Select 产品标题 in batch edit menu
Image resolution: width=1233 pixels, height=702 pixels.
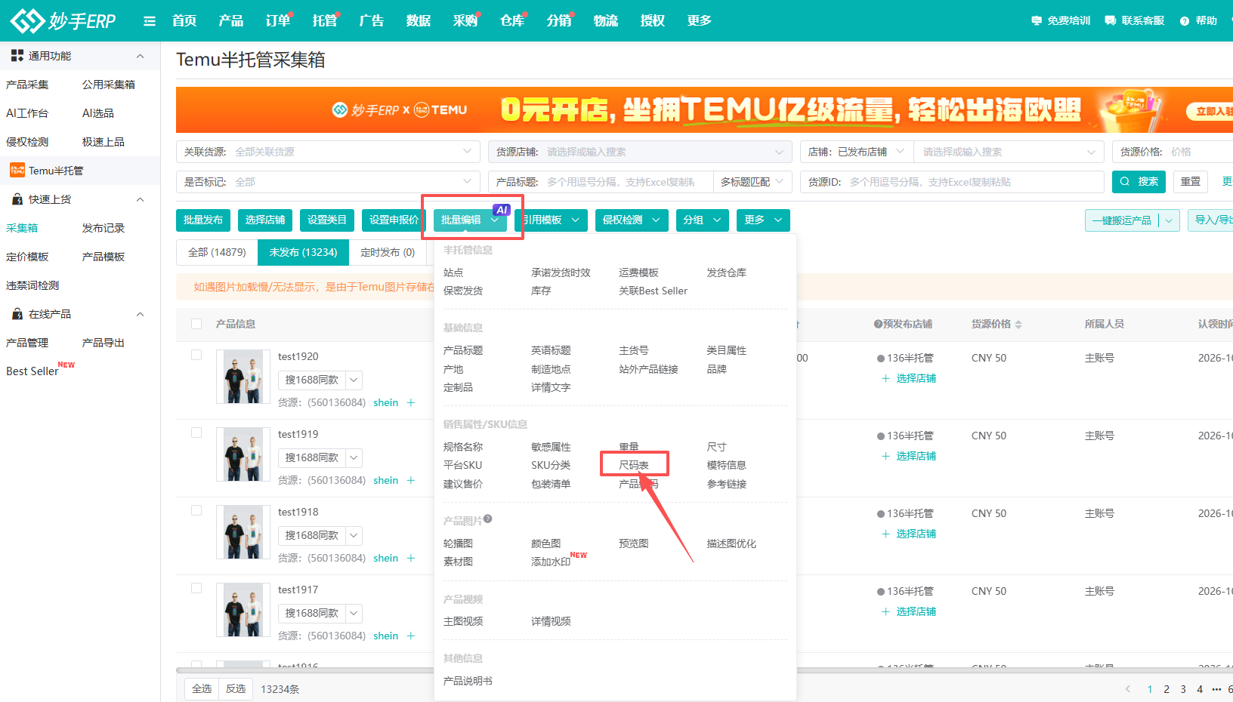[463, 350]
